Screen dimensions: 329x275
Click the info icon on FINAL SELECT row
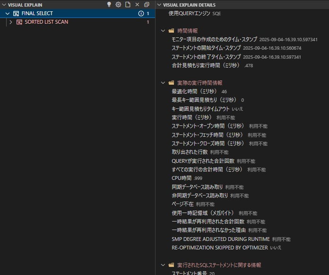pos(140,14)
